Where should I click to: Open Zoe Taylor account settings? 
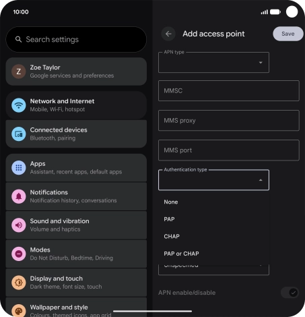coord(76,71)
